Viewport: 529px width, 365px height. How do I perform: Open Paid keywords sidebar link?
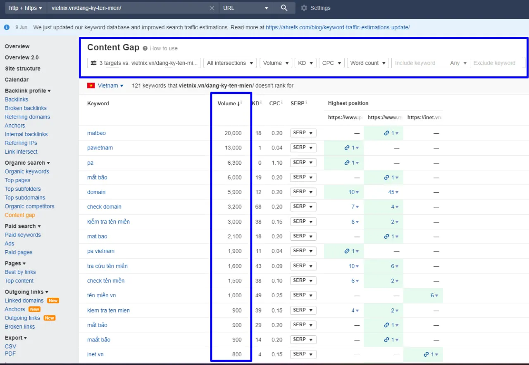23,235
